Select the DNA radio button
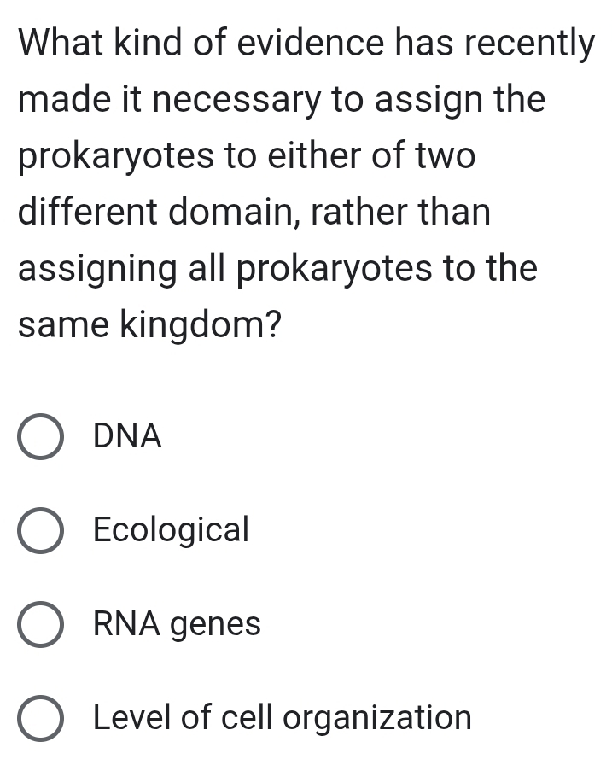Image resolution: width=612 pixels, height=759 pixels. [40, 438]
